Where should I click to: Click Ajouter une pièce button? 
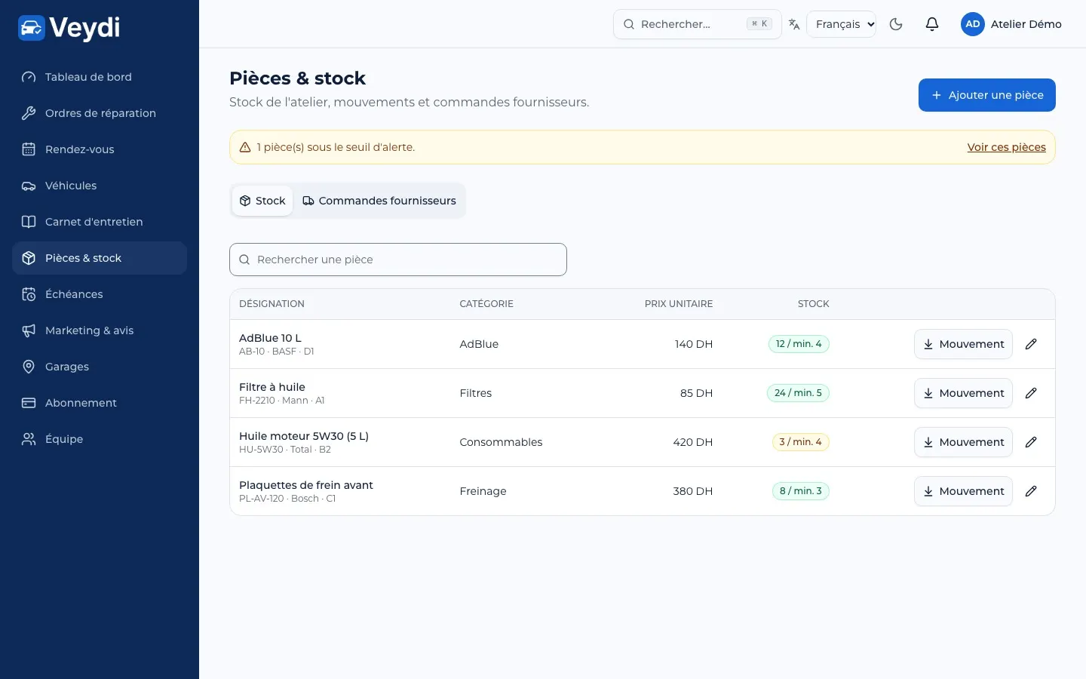[986, 95]
